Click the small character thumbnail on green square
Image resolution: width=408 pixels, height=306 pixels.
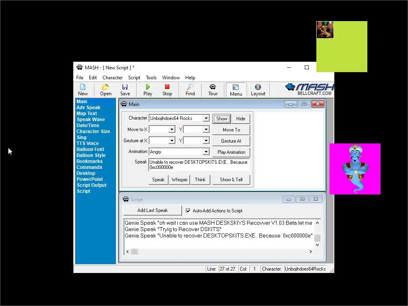(x=325, y=30)
